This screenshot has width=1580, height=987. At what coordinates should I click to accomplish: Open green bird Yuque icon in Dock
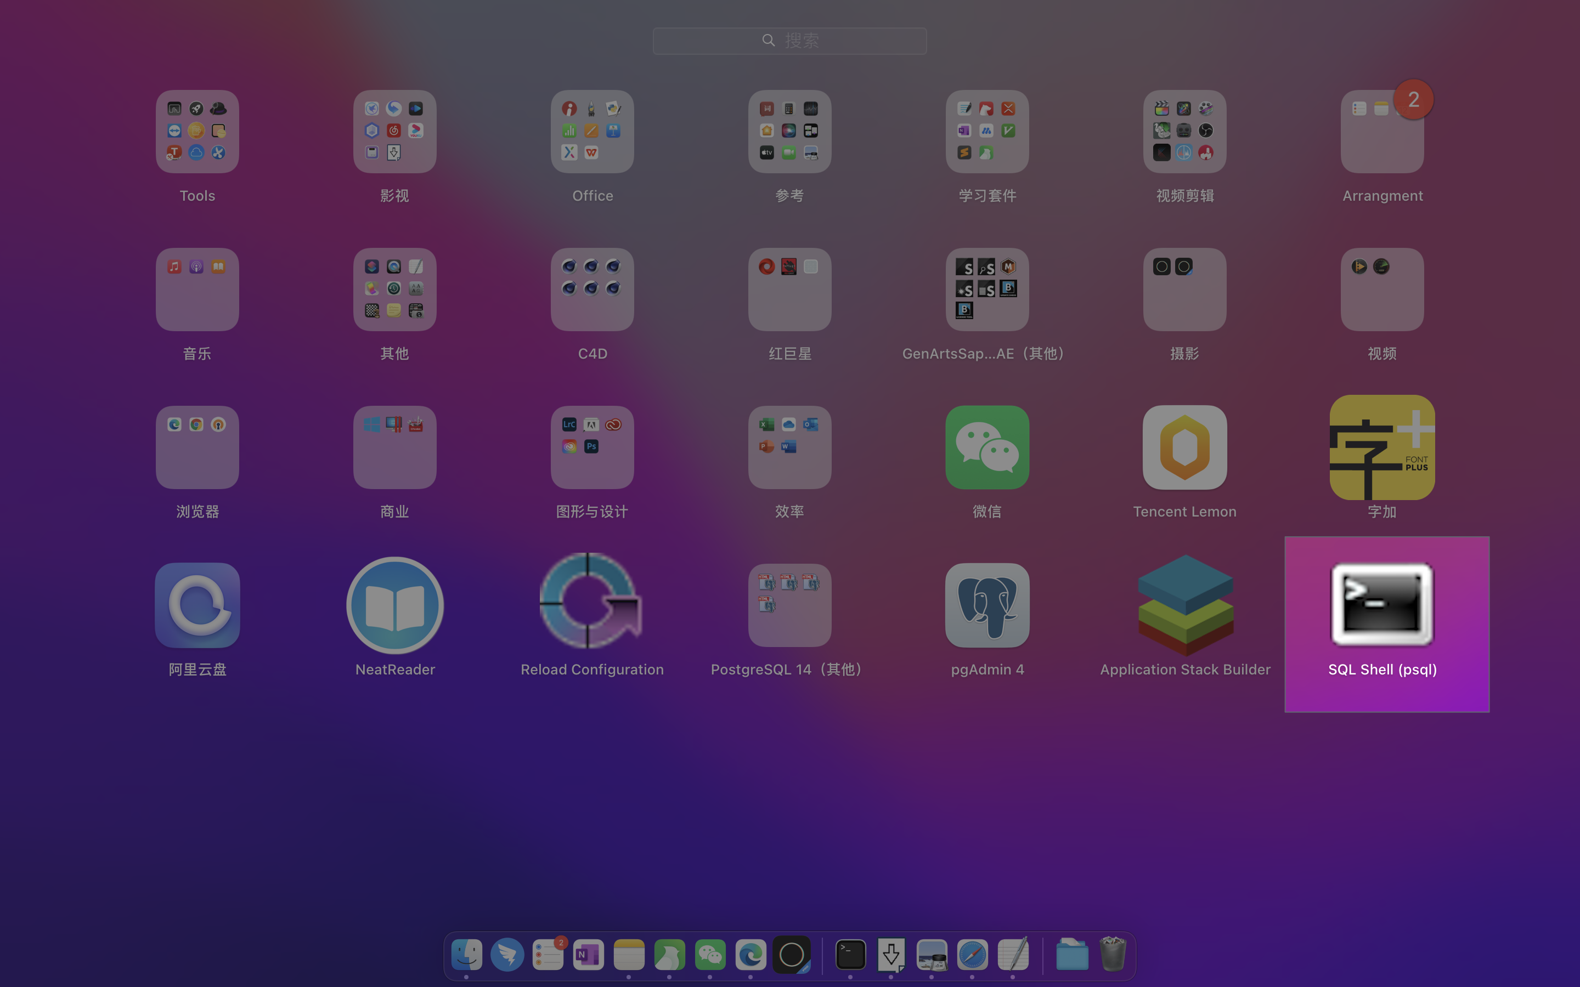(x=669, y=954)
